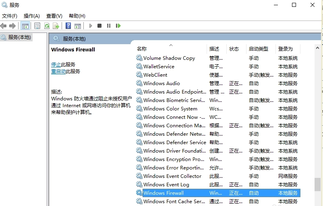Select the Windows Audio service row
Screen dimensions: 323x206
point(161,84)
